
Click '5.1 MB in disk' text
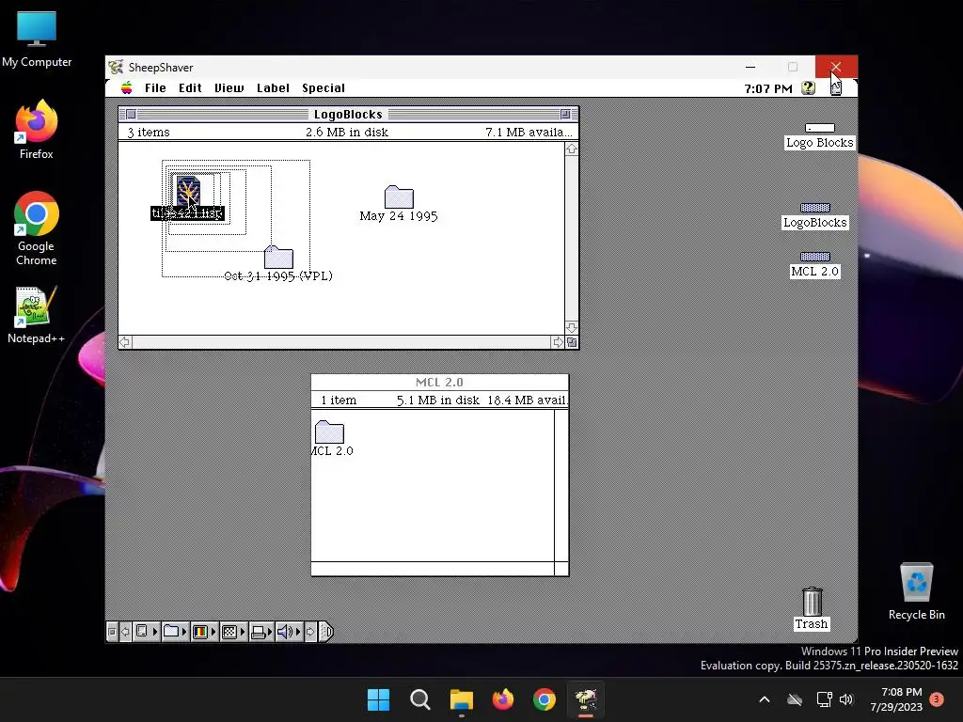438,400
